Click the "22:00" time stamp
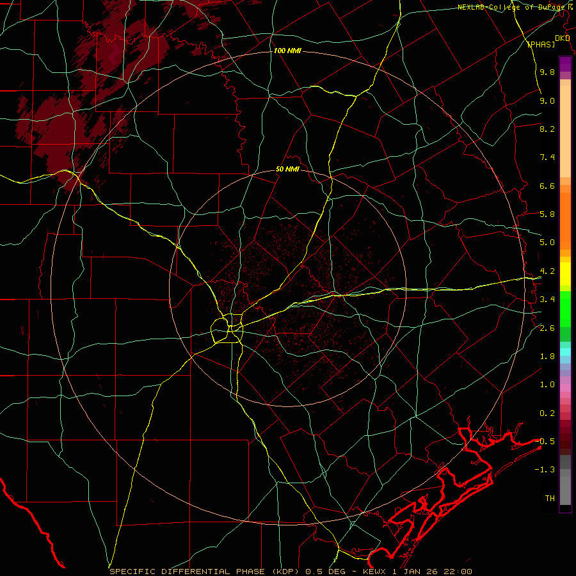The width and height of the screenshot is (576, 576). (458, 572)
